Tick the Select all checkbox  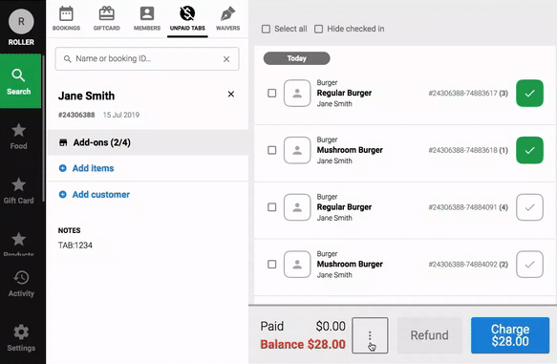pos(266,29)
